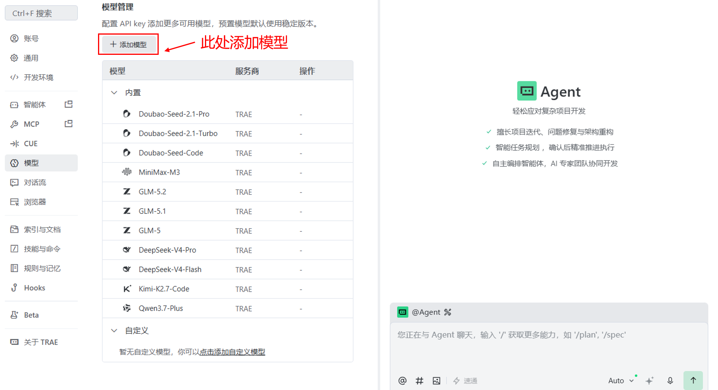The width and height of the screenshot is (718, 390).
Task: Click the 添加模型 button
Action: pos(128,44)
